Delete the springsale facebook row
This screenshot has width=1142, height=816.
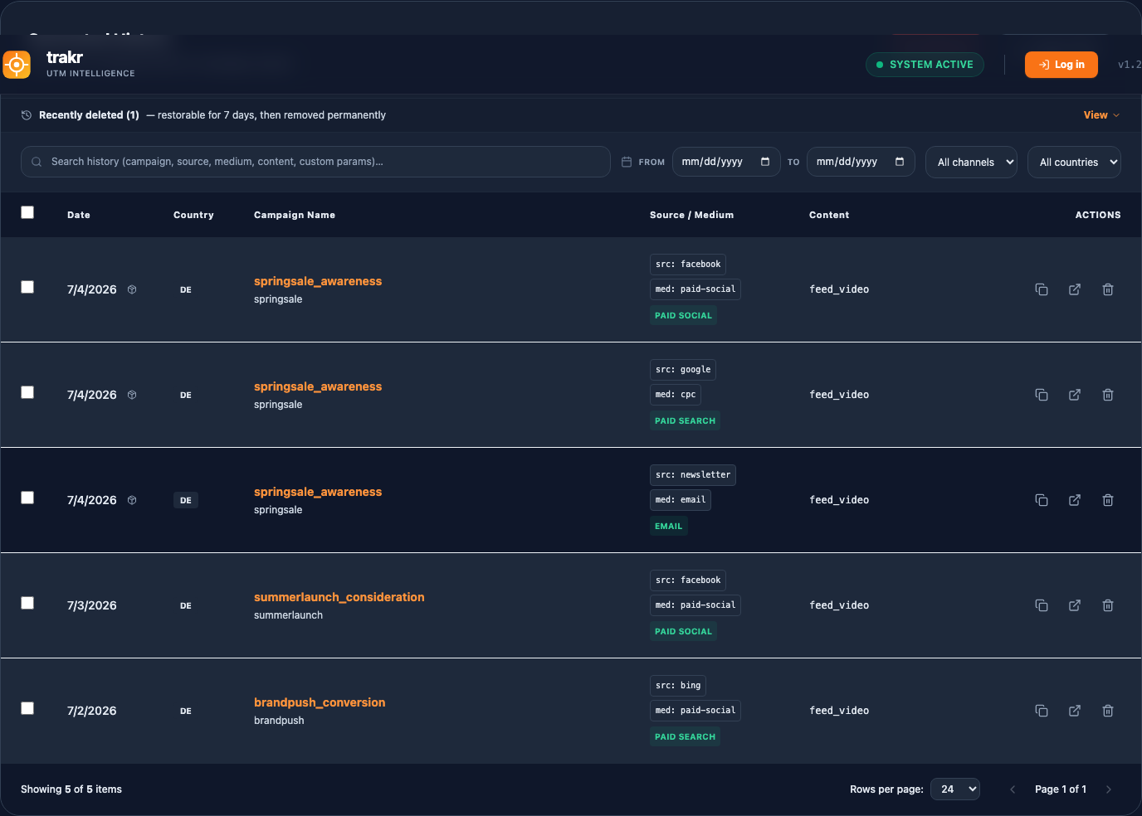click(x=1108, y=289)
